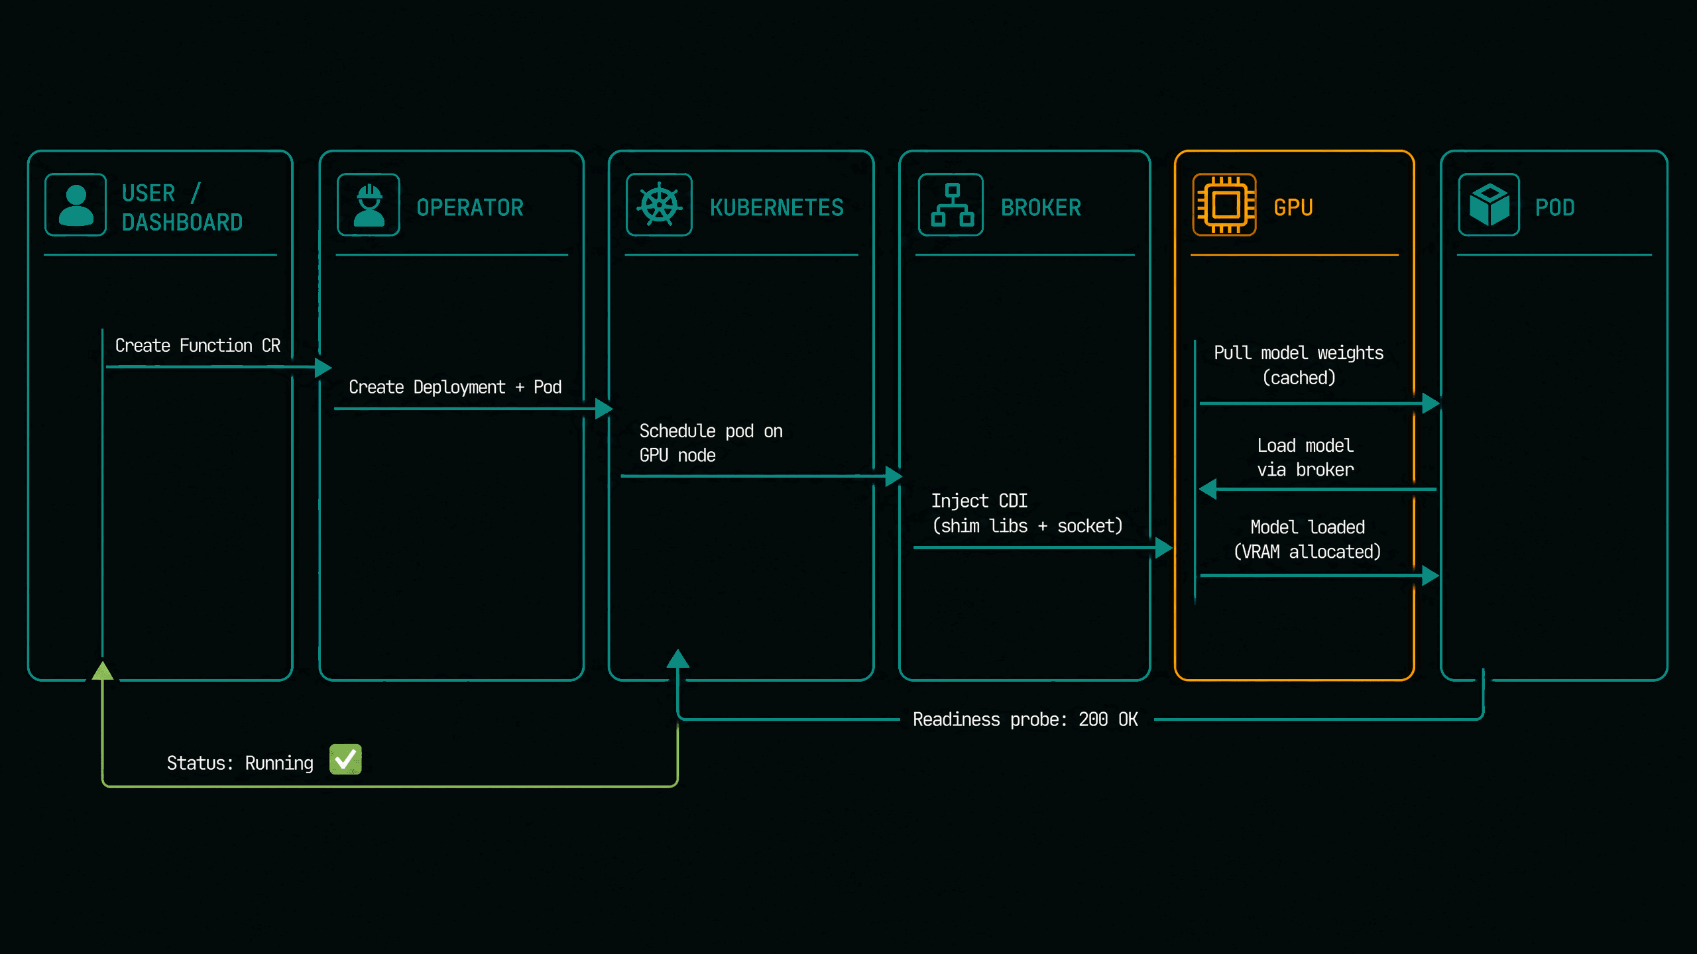The image size is (1697, 954).
Task: Select the POD lane heading
Action: pyautogui.click(x=1554, y=207)
